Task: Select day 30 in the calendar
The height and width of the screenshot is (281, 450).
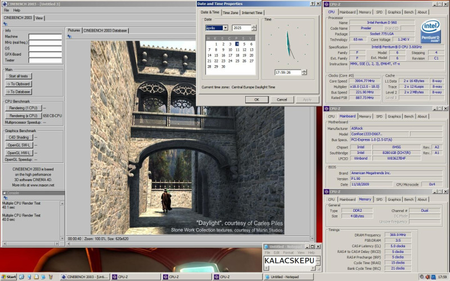Action: click(x=223, y=66)
